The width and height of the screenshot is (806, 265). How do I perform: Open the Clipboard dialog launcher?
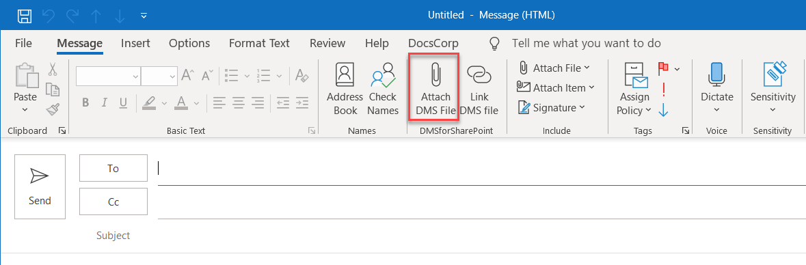(x=62, y=131)
